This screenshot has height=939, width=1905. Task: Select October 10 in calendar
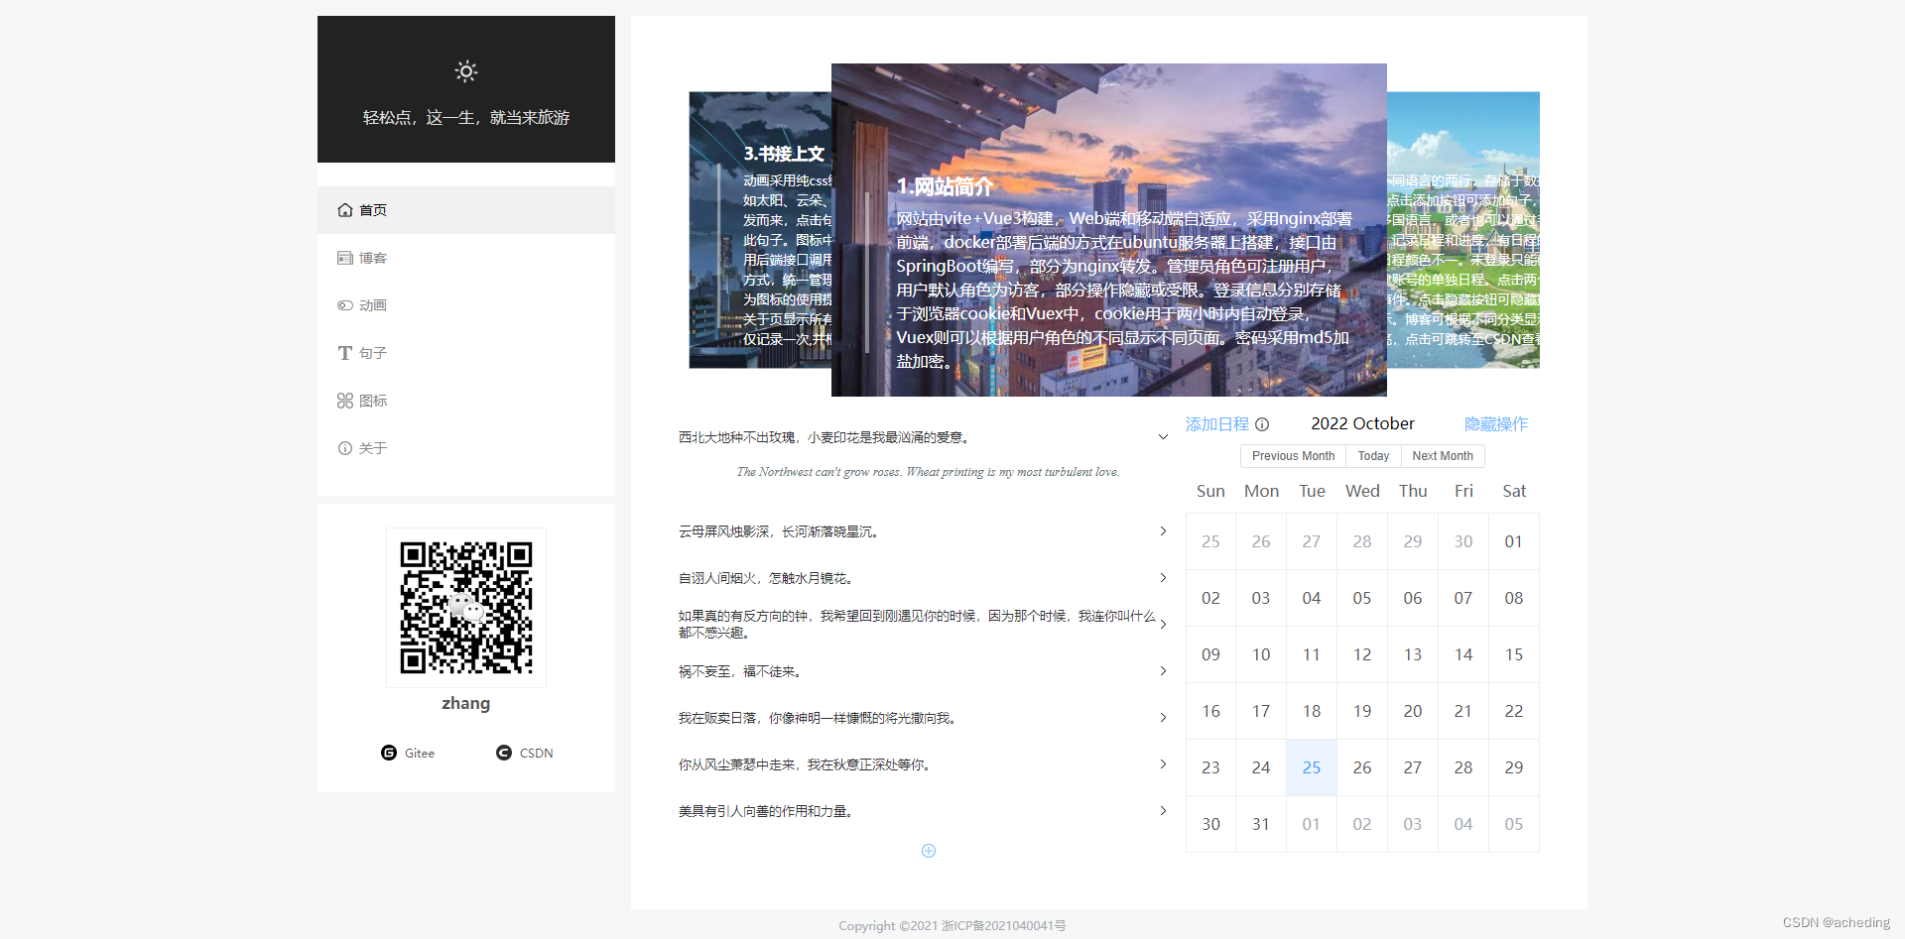(x=1261, y=654)
